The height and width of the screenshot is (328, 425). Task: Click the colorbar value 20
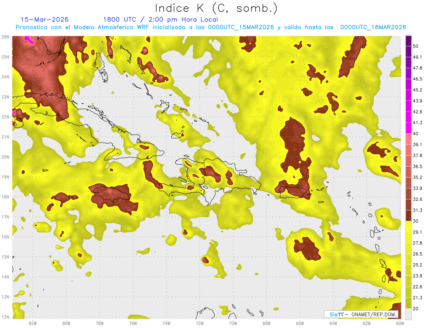pos(416,308)
